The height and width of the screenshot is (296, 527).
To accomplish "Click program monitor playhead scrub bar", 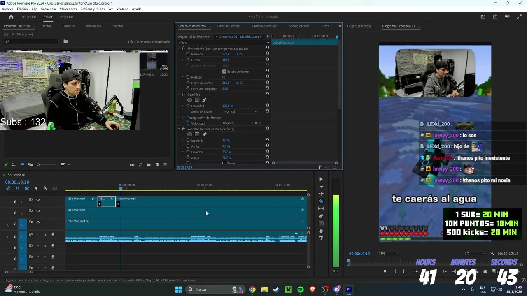I will (x=435, y=262).
